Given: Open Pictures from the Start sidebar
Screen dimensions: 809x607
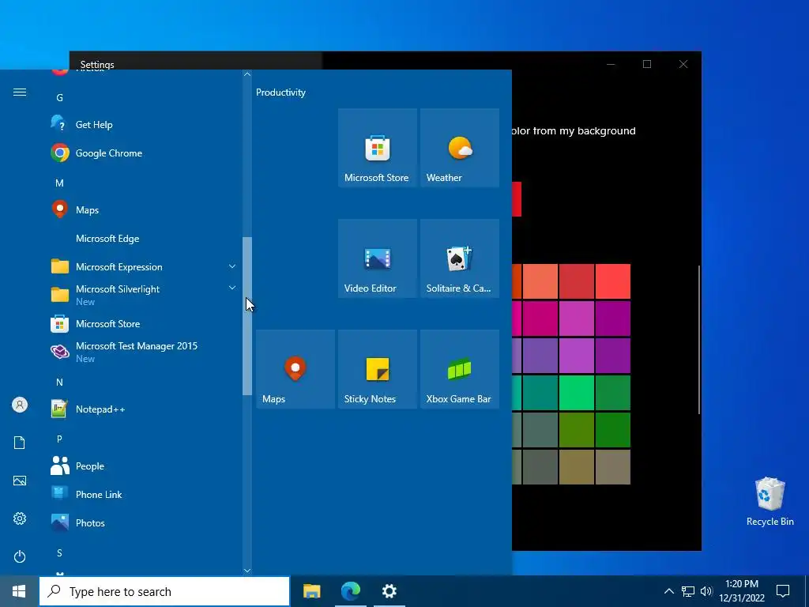Looking at the screenshot, I should pos(20,481).
